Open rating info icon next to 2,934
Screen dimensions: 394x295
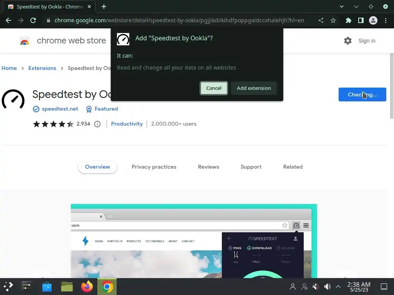97,124
